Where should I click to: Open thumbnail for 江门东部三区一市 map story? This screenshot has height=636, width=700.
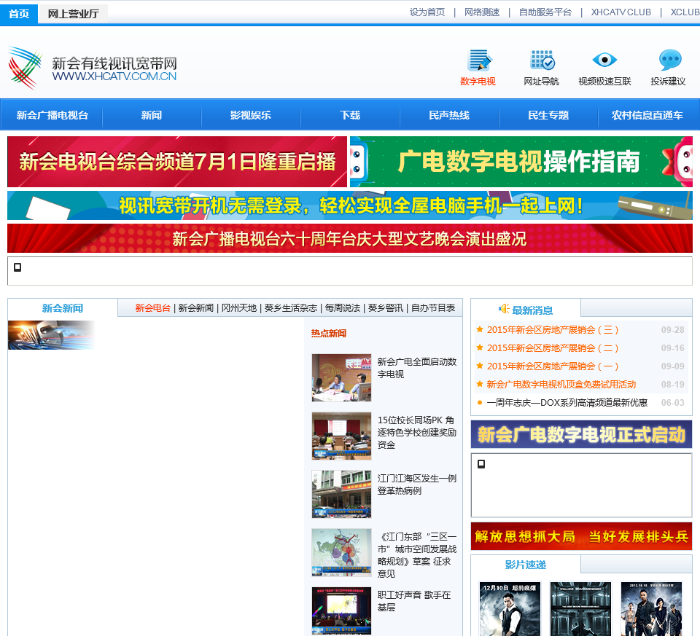(x=341, y=553)
